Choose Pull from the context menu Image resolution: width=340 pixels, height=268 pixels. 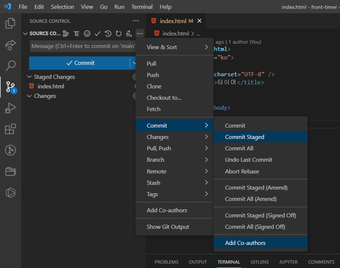click(175, 63)
